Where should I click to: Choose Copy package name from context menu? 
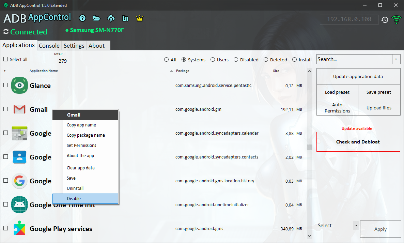[x=86, y=135]
